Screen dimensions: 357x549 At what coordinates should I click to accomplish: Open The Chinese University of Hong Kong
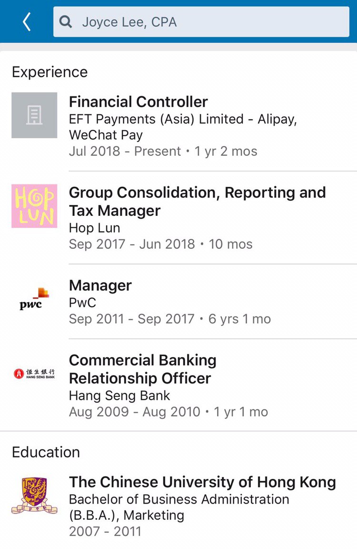pos(202,482)
